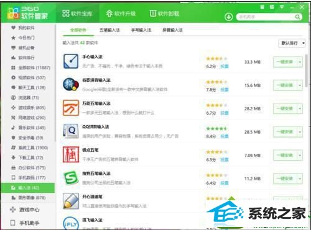This screenshot has height=230, width=311.
Task: Click the star rating of 万能五笔输入法
Action: (x=216, y=105)
